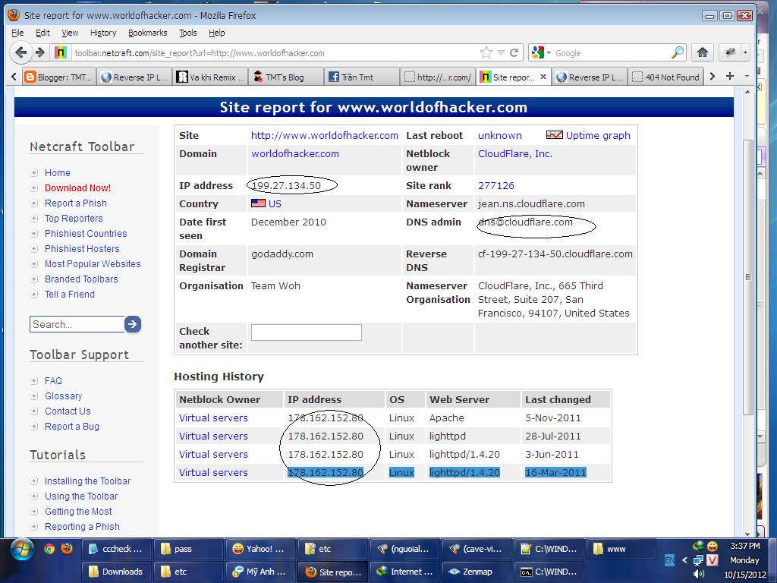Open the Report a Bug link
The width and height of the screenshot is (777, 583).
coord(72,427)
